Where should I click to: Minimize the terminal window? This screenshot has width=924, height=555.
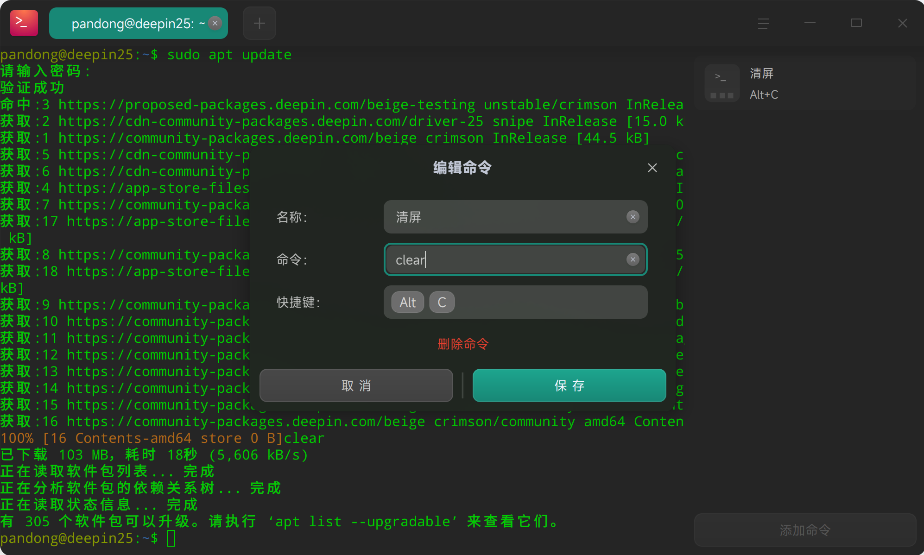click(810, 23)
